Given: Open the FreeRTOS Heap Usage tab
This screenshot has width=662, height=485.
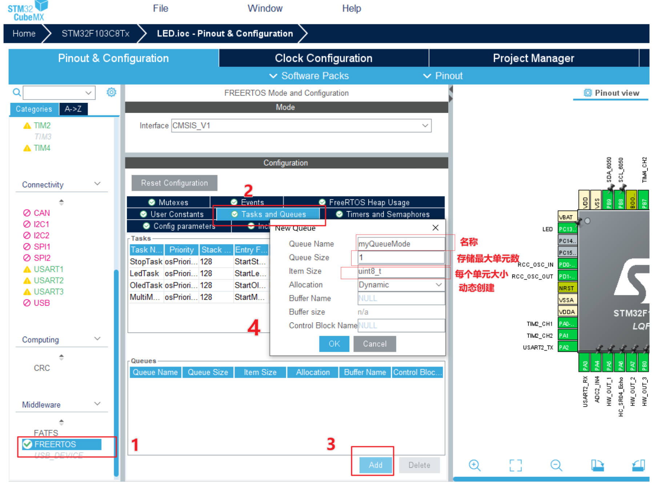Looking at the screenshot, I should (364, 202).
